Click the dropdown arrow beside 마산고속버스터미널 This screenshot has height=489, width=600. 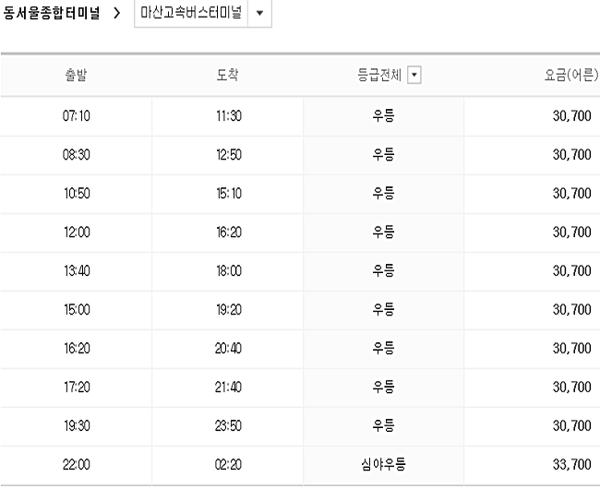259,13
